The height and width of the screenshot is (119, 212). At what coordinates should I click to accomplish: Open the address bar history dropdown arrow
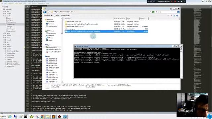150,12
